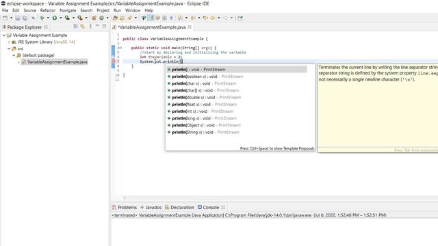Viewport: 438px width, 246px height.
Task: Click the Back navigation arrow icon
Action: click(213, 18)
